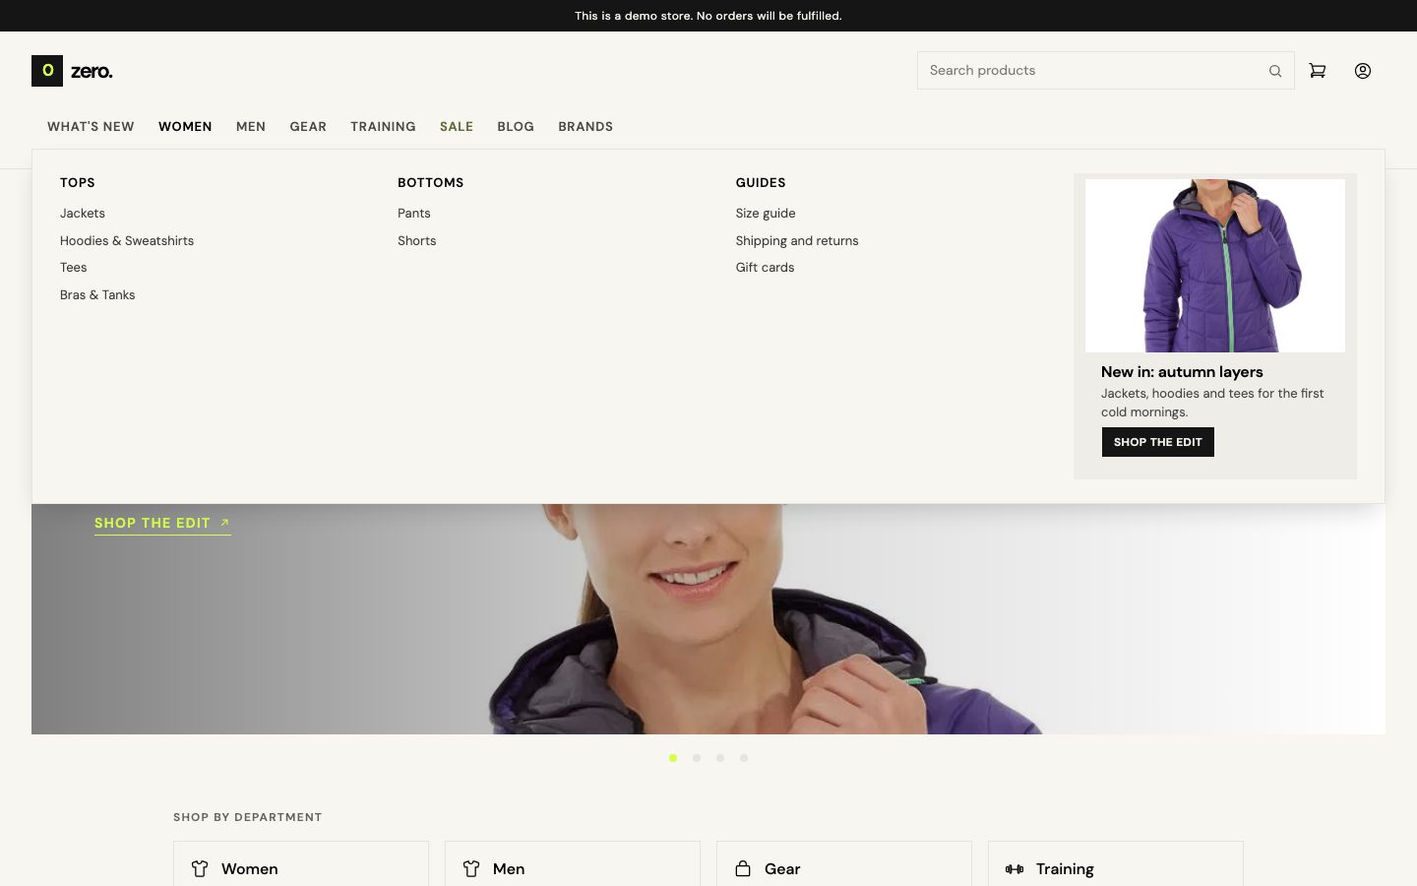The width and height of the screenshot is (1417, 886).
Task: Go to the Sale section
Action: pos(457,126)
